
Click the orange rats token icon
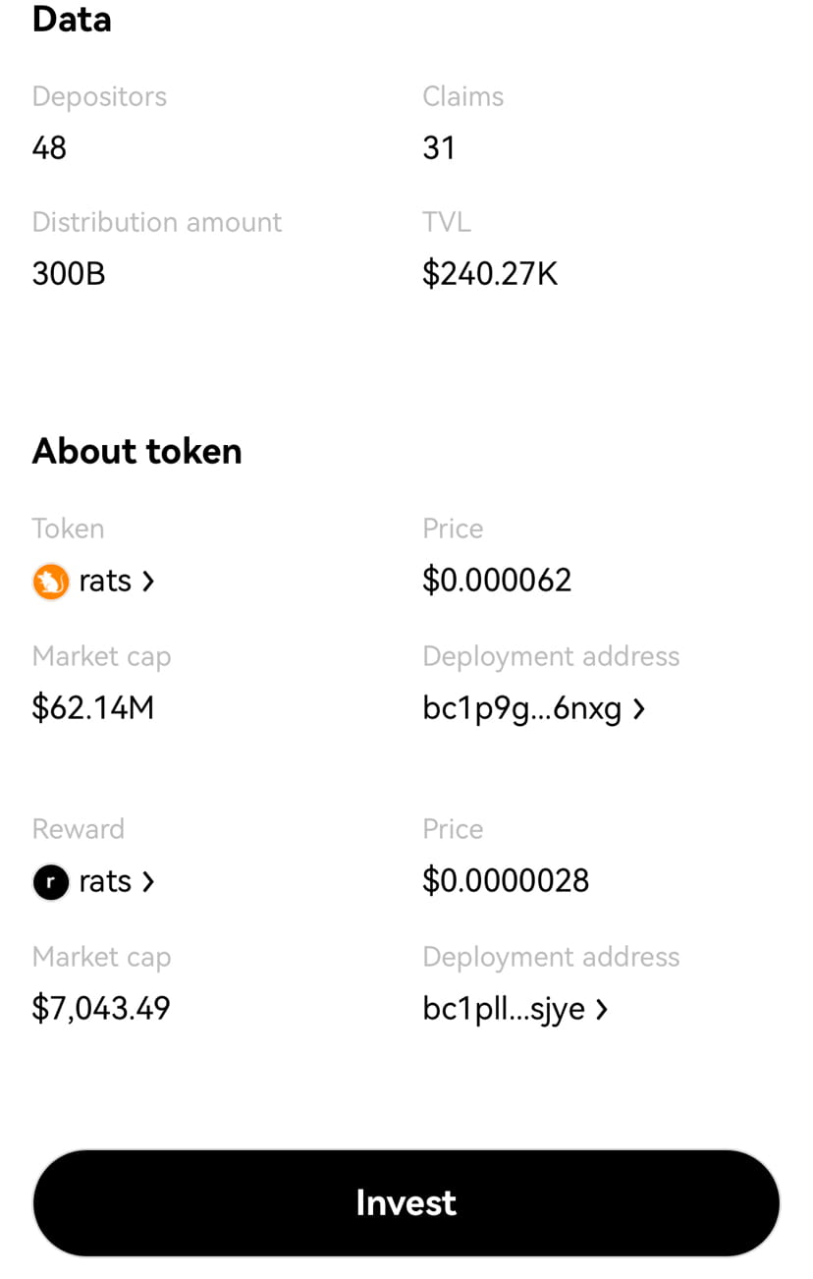coord(50,582)
